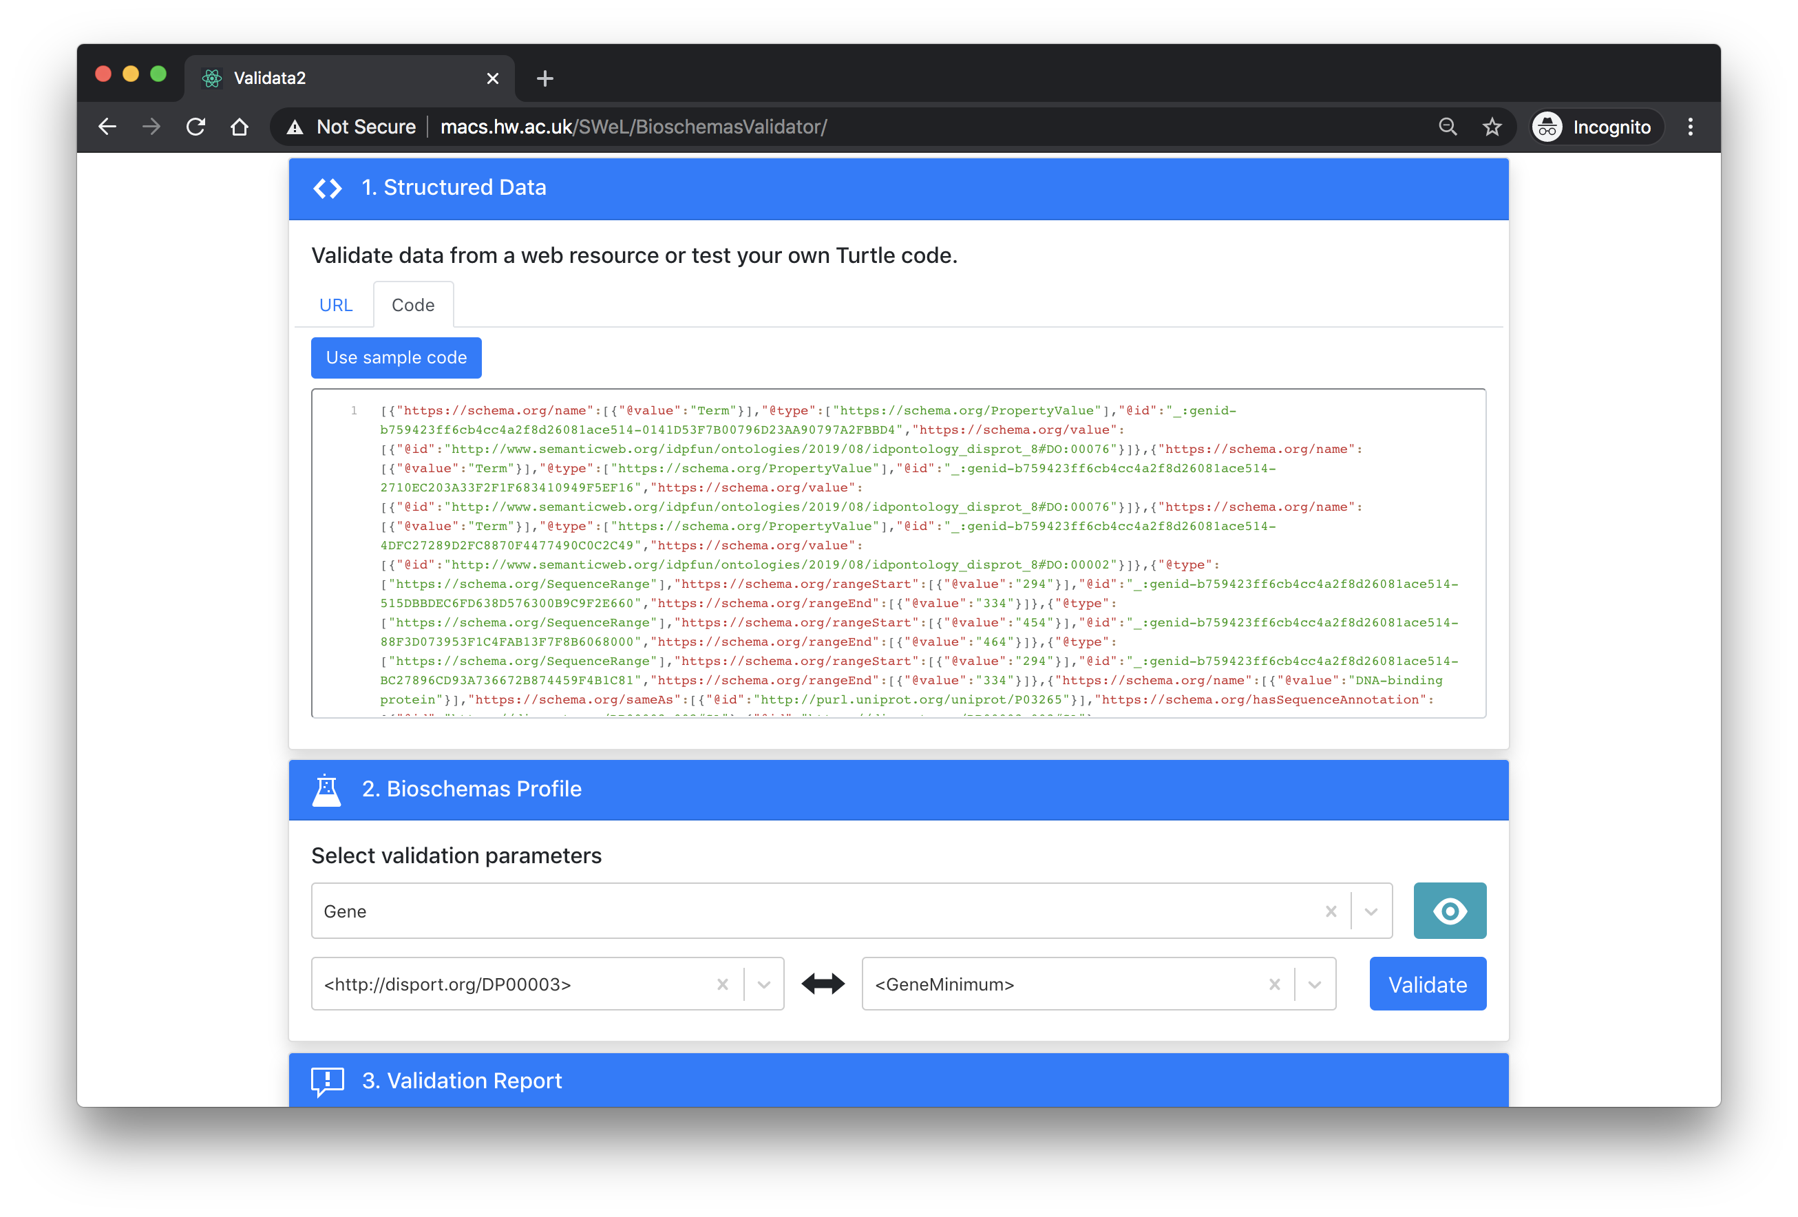The height and width of the screenshot is (1217, 1798).
Task: Reload the page
Action: pyautogui.click(x=195, y=127)
